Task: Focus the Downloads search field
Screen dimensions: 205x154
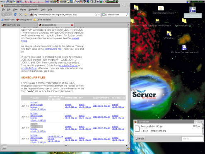Action: [x=193, y=139]
